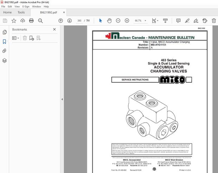Add the document to starred files
The width and height of the screenshot is (218, 173).
click(14, 21)
